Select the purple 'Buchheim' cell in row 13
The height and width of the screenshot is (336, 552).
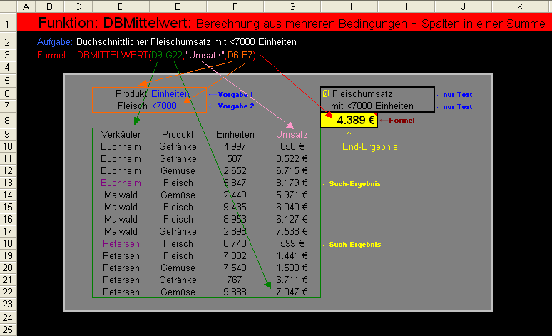(121, 183)
